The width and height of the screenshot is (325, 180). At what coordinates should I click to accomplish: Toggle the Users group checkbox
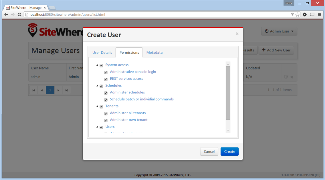point(101,127)
